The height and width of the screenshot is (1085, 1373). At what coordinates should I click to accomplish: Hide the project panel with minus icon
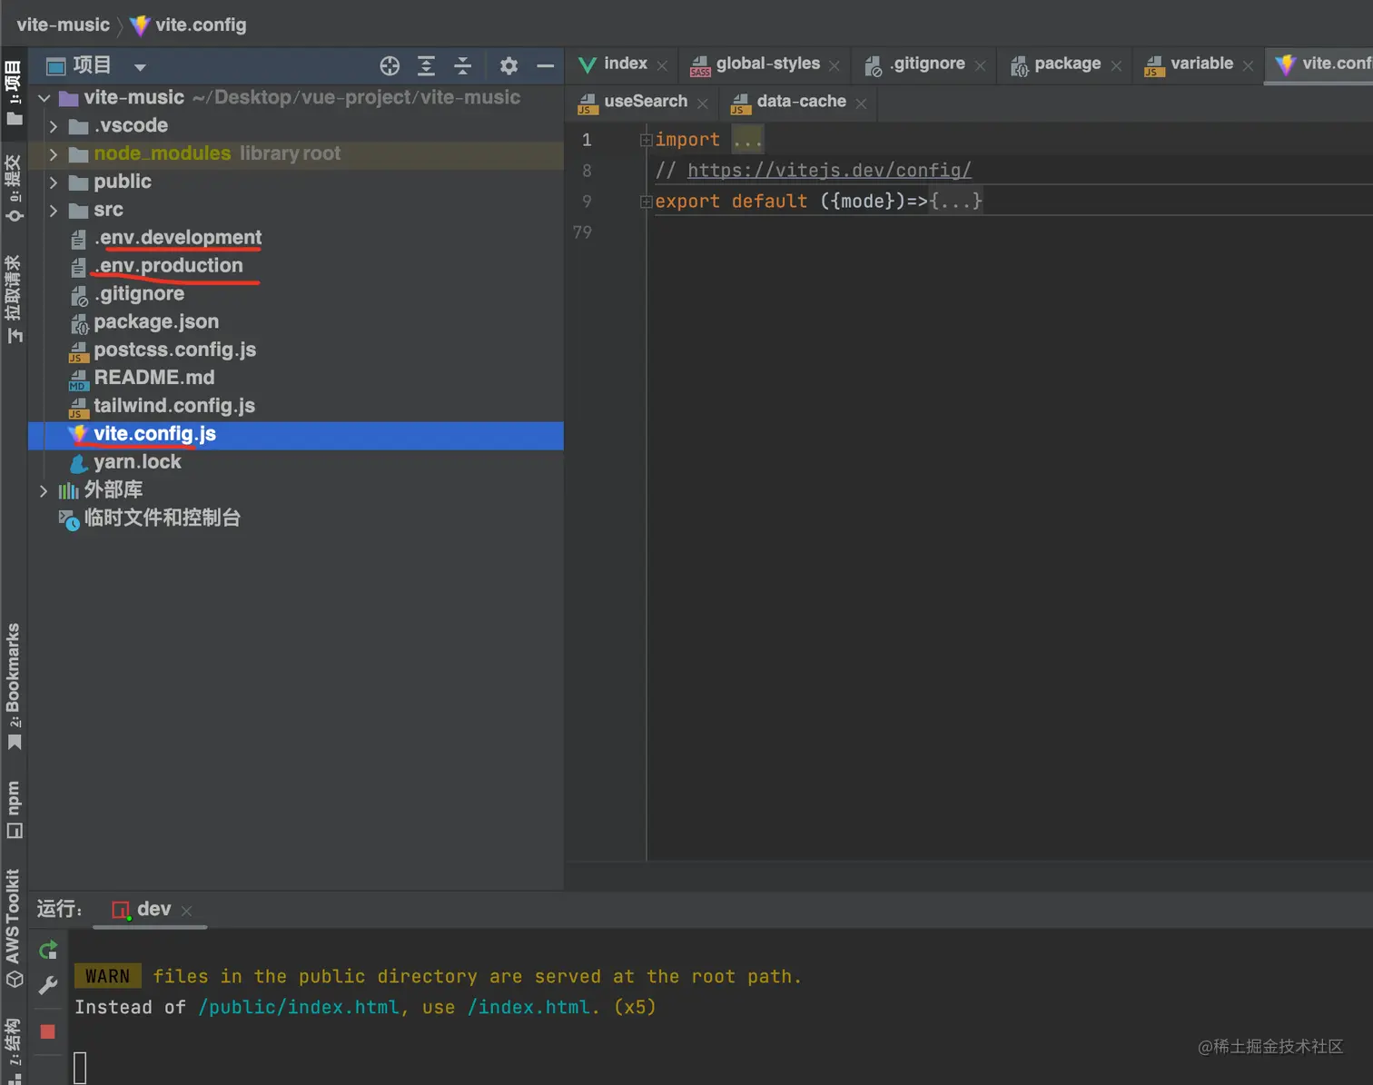point(545,66)
